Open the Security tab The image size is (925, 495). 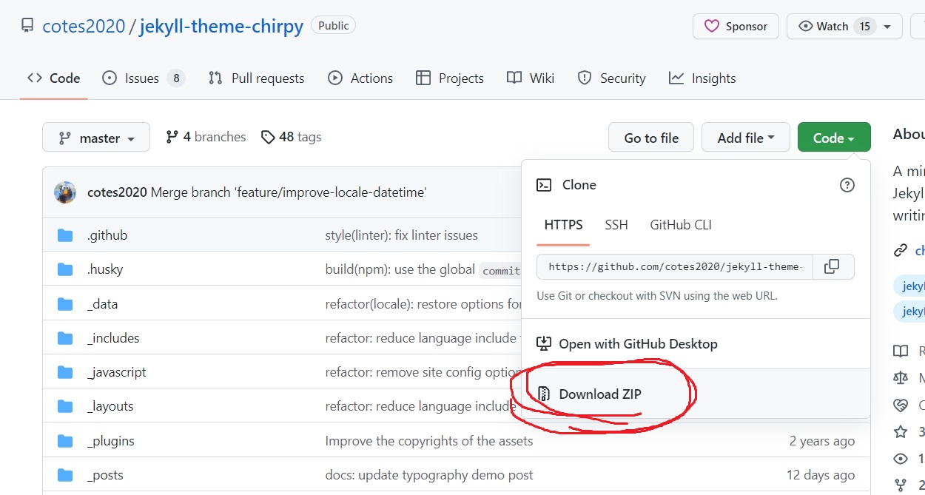[611, 78]
